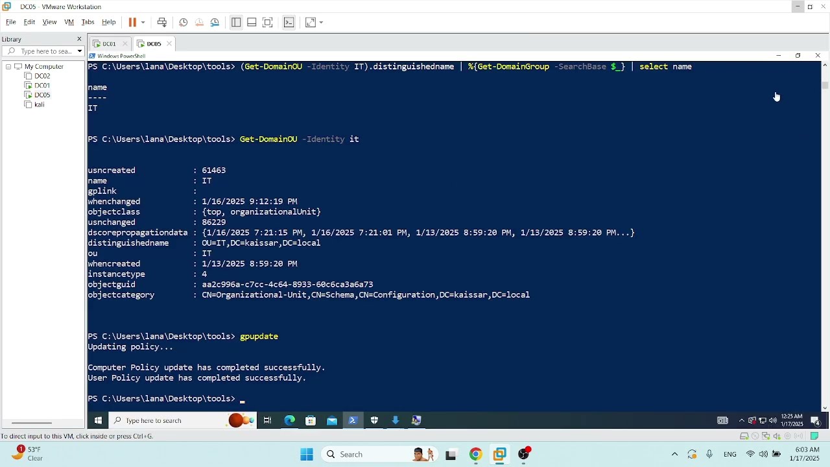Select DC02 in the library
Screen dimensions: 830x467
42,76
